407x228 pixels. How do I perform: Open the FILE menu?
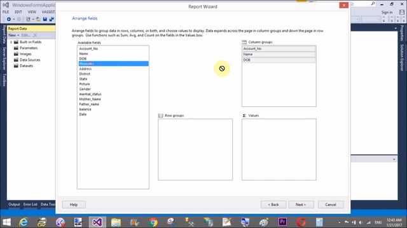click(x=6, y=12)
